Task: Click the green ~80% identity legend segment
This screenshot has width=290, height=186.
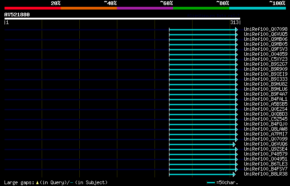Action: 201,8
